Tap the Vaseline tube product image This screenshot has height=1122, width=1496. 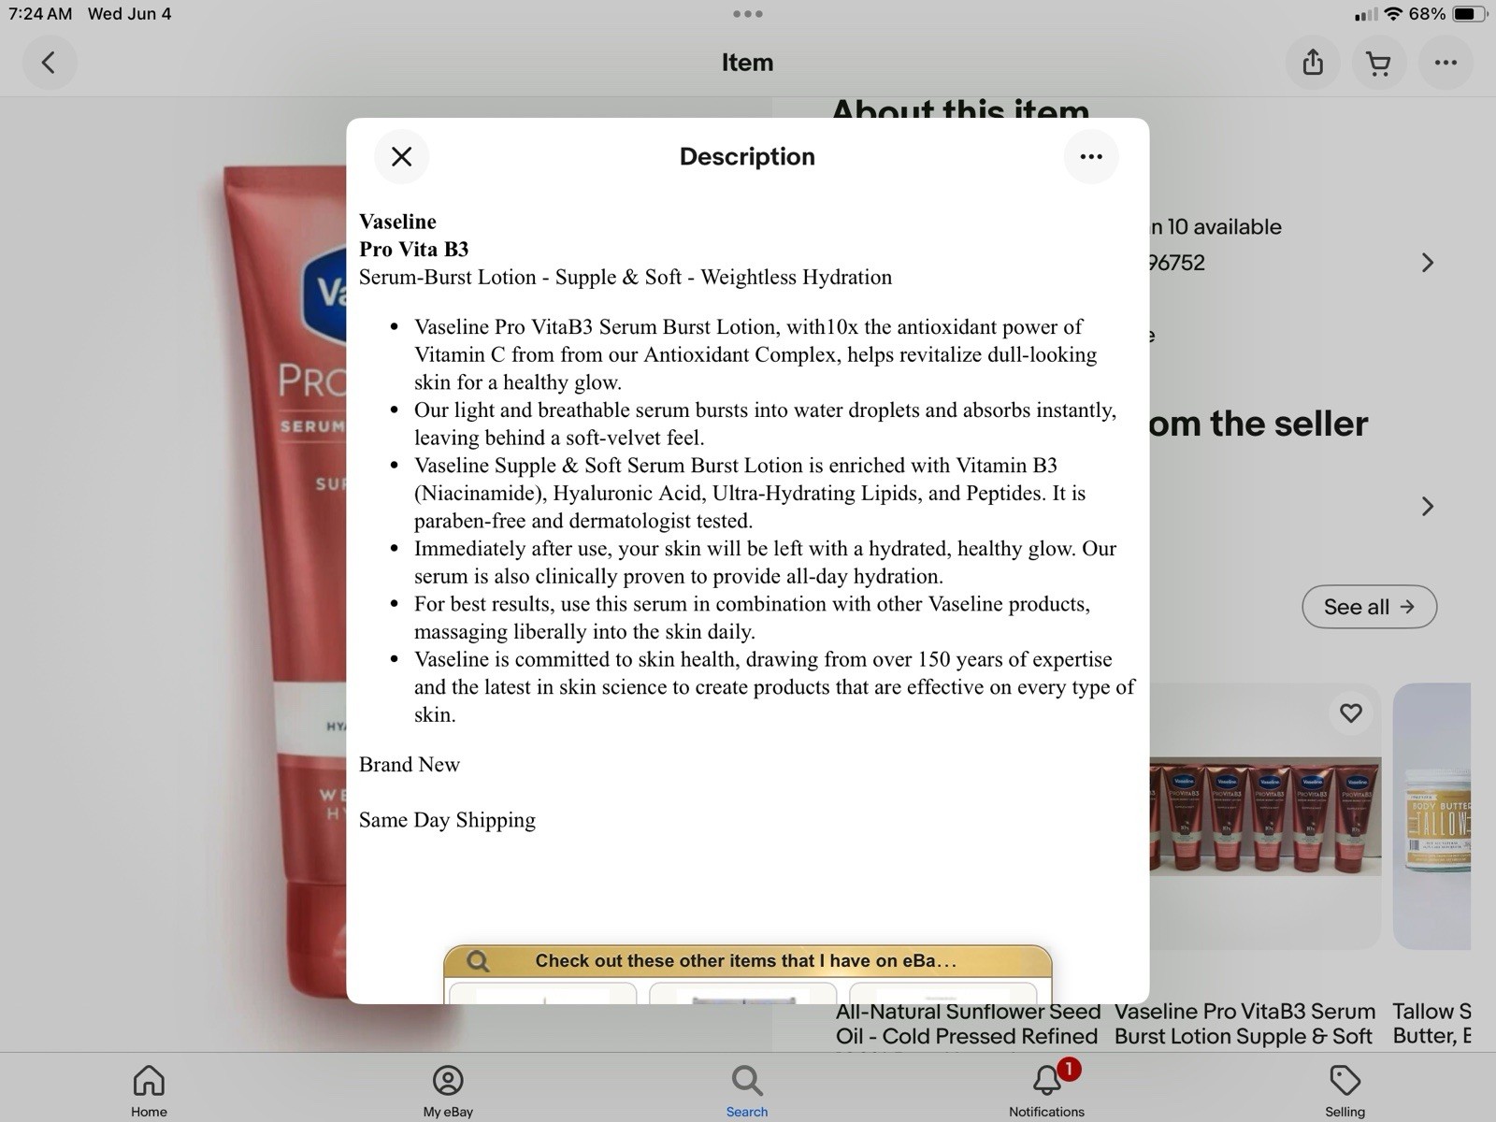[285, 580]
